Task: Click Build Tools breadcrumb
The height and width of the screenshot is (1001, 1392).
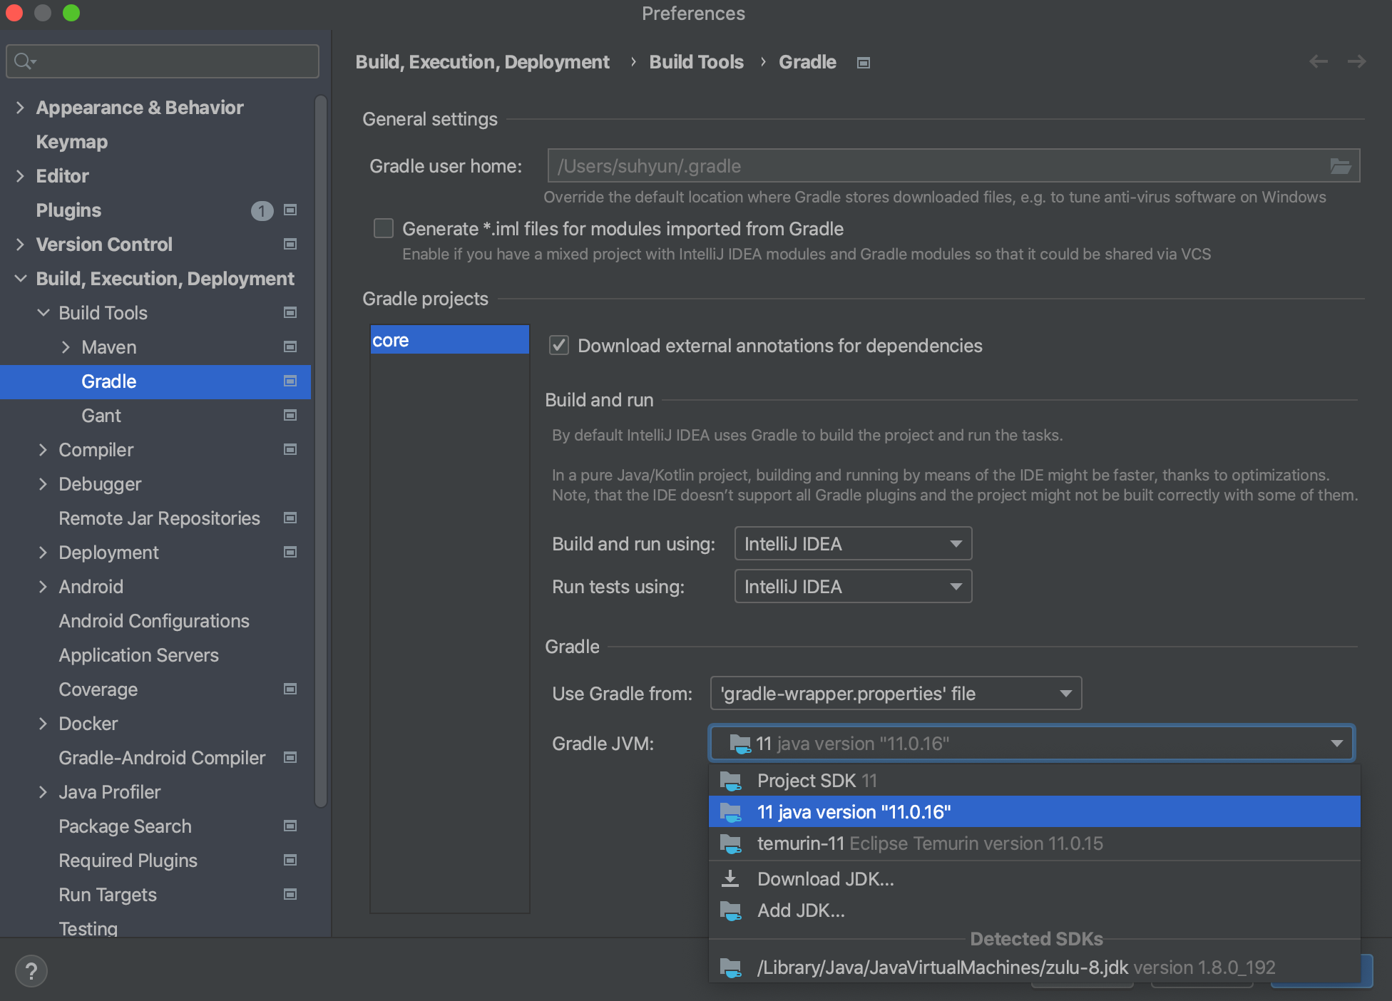Action: 696,62
